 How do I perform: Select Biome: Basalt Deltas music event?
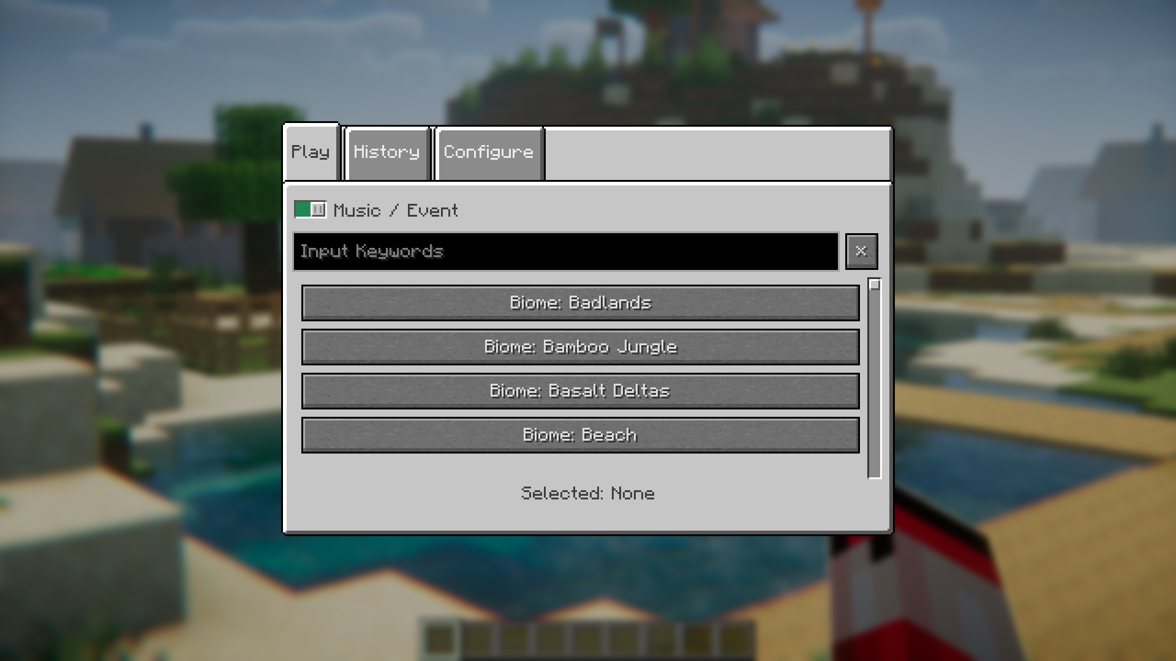(580, 390)
